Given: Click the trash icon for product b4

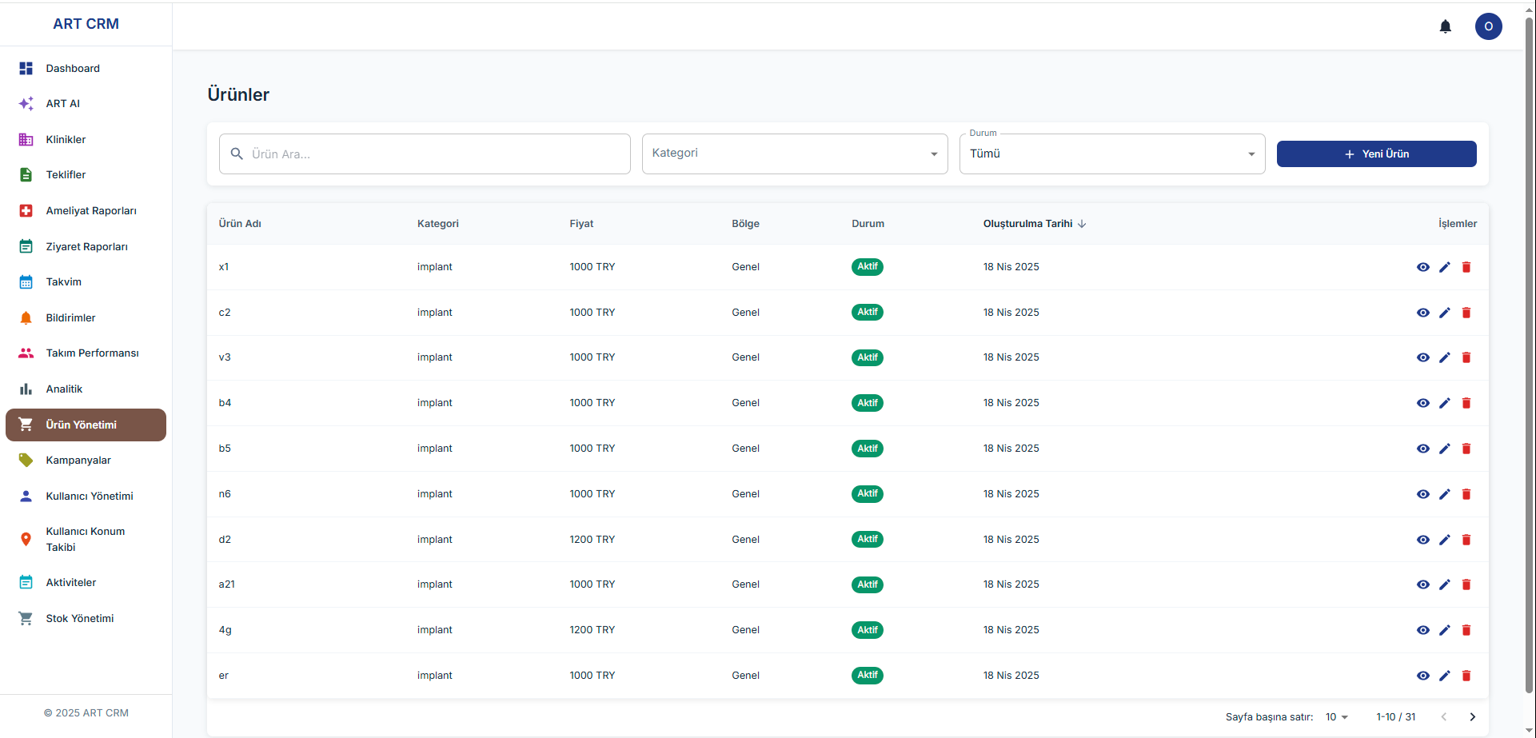Looking at the screenshot, I should click(x=1466, y=403).
